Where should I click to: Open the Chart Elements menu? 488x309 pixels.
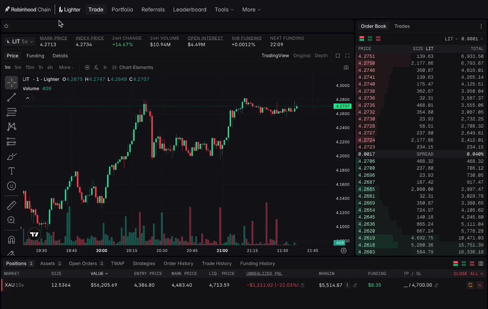click(x=133, y=67)
